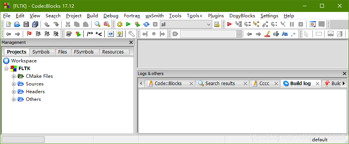Toggle highlight with red pencil icon

point(267,34)
